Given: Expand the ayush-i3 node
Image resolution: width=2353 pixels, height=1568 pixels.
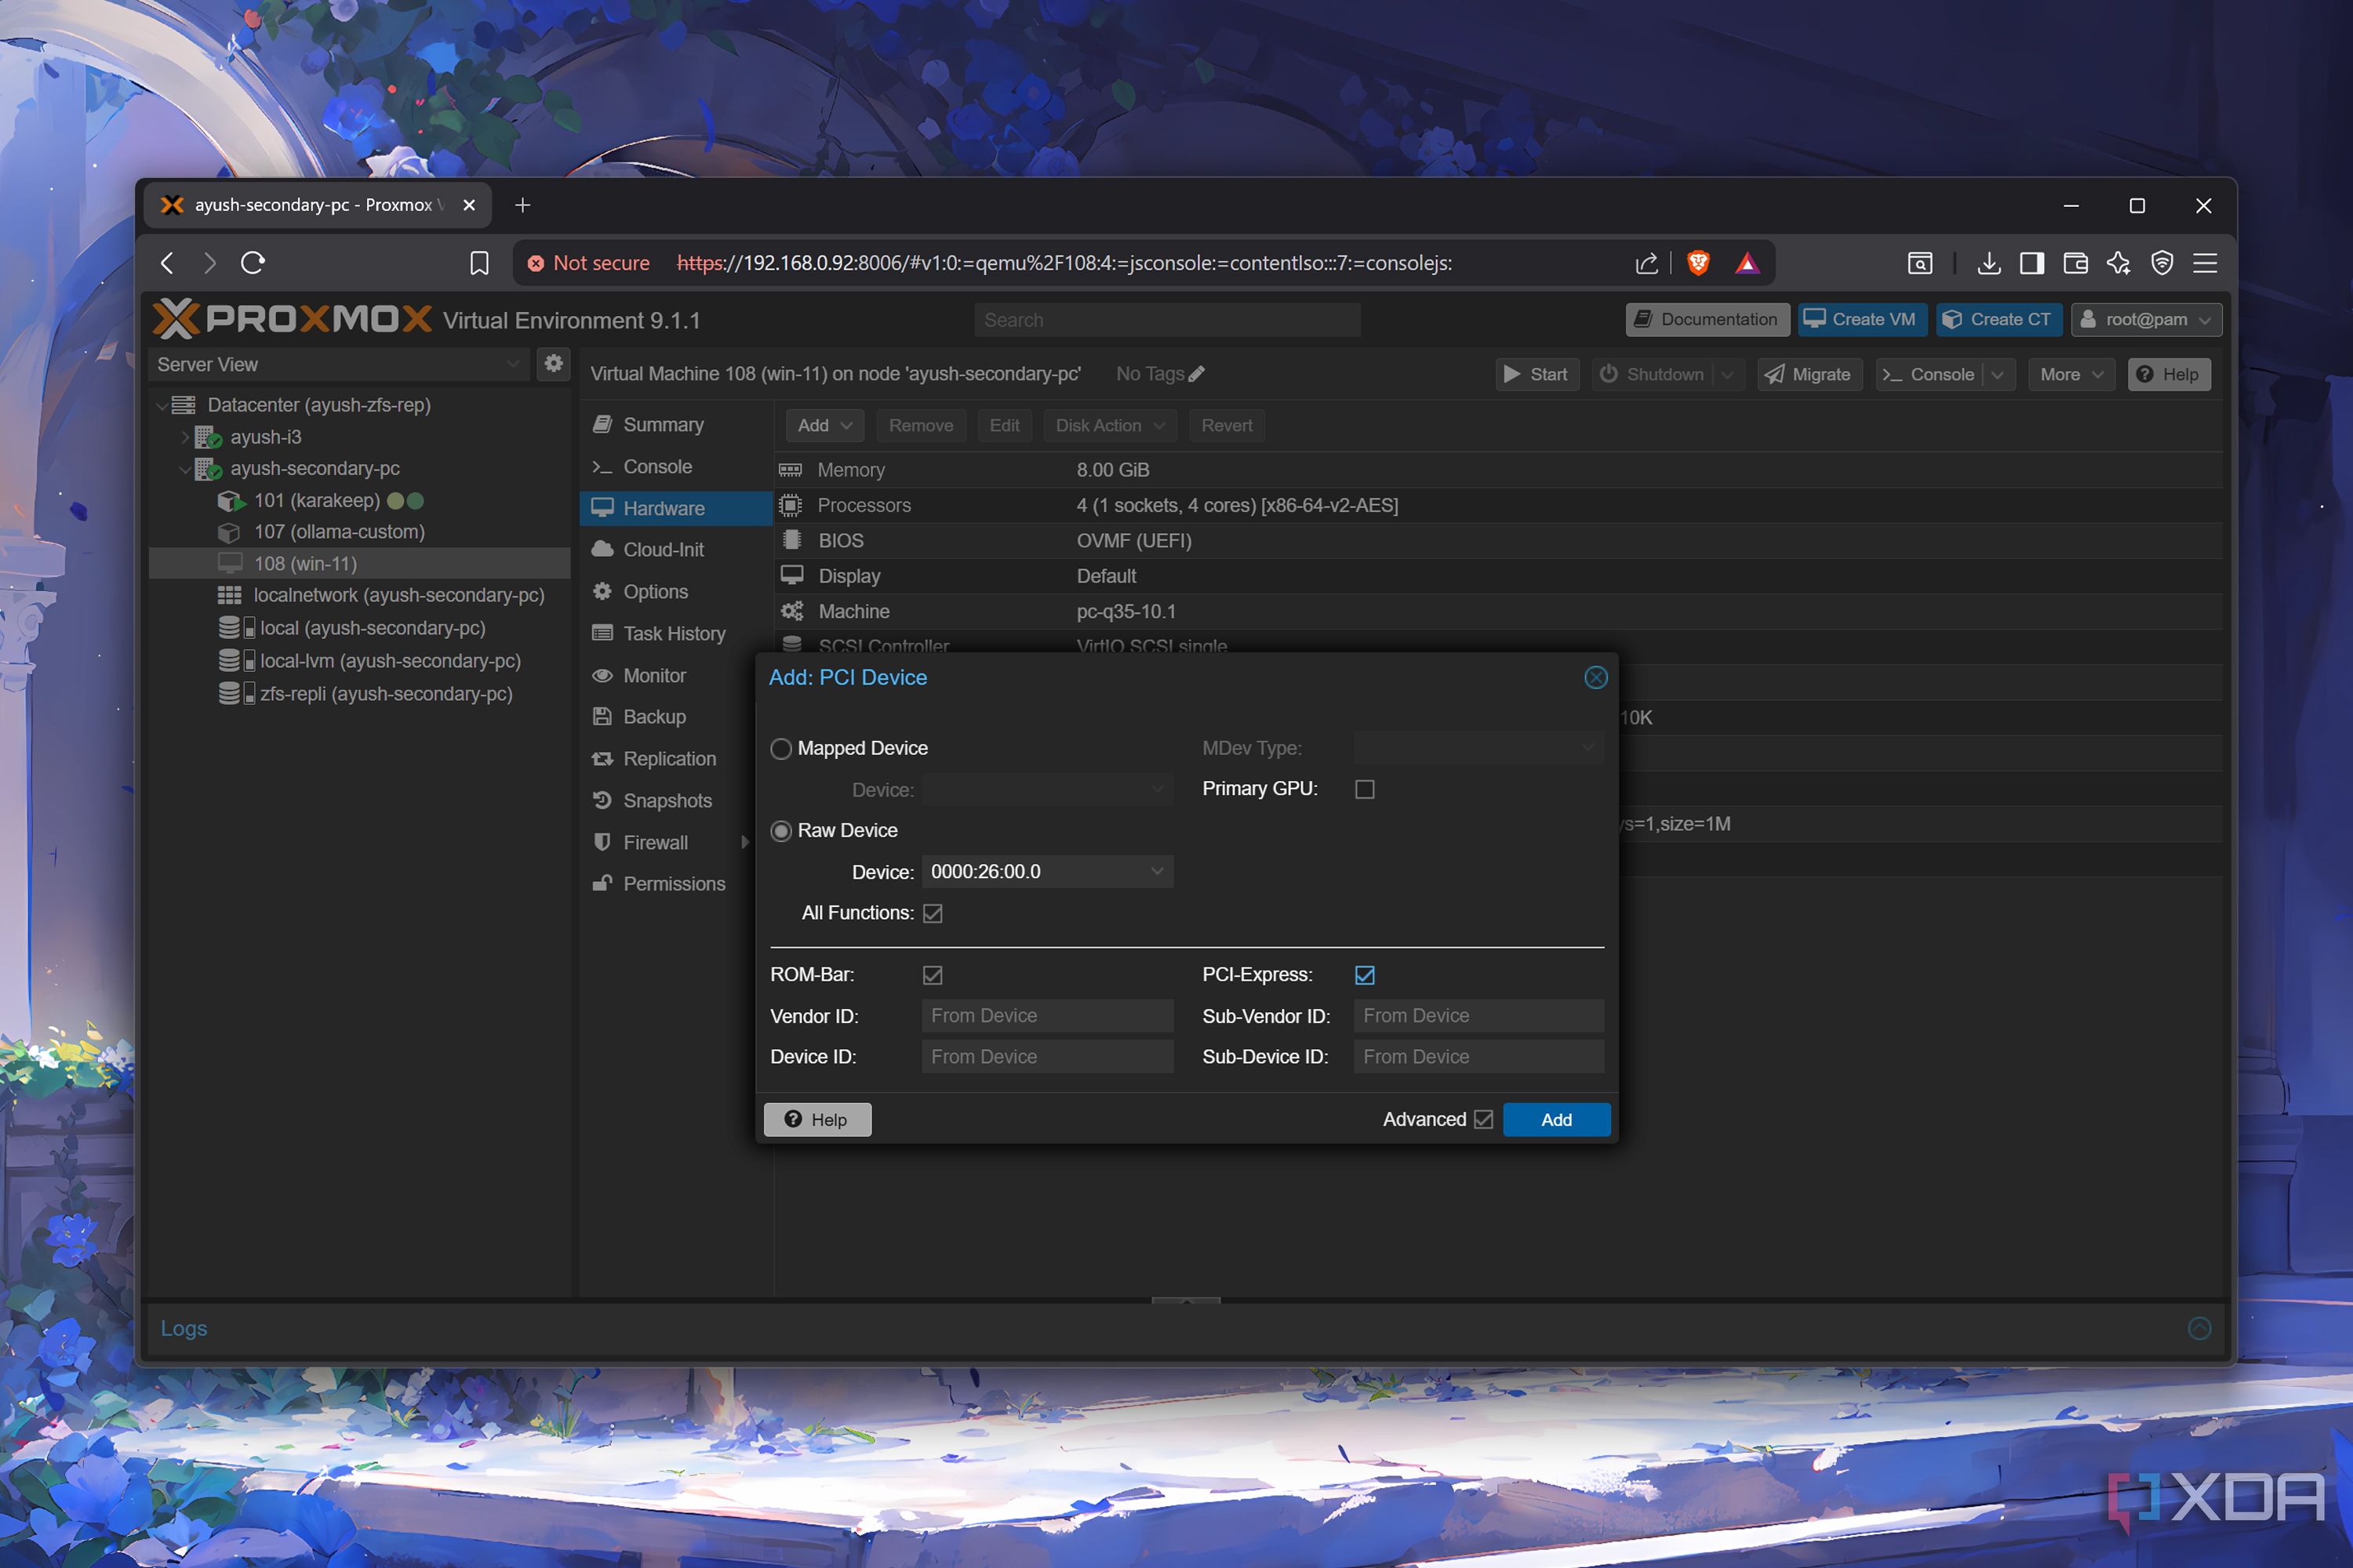Looking at the screenshot, I should tap(185, 437).
